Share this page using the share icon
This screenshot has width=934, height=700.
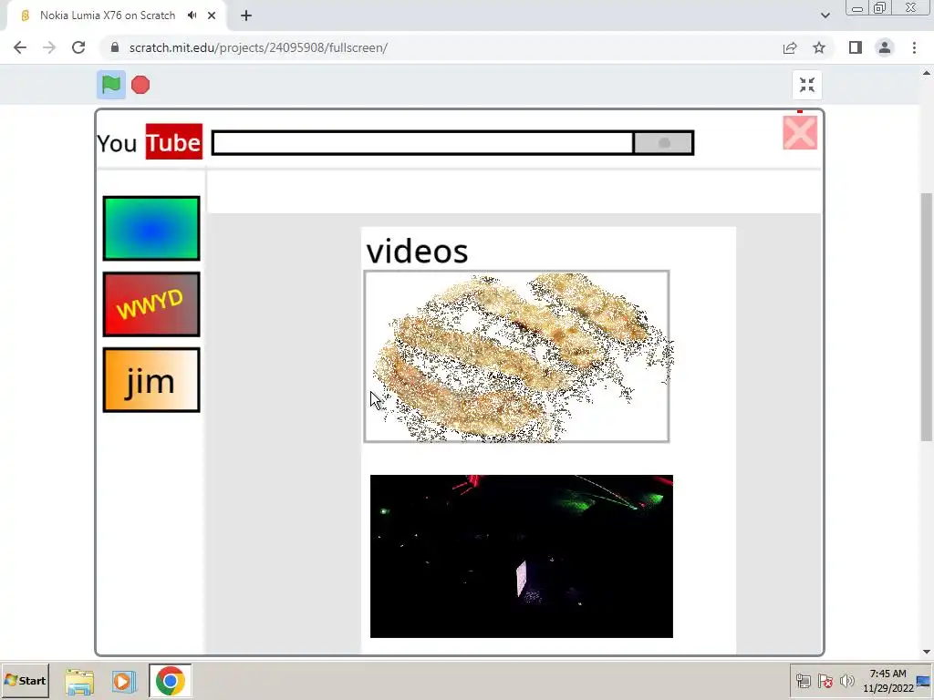[790, 47]
